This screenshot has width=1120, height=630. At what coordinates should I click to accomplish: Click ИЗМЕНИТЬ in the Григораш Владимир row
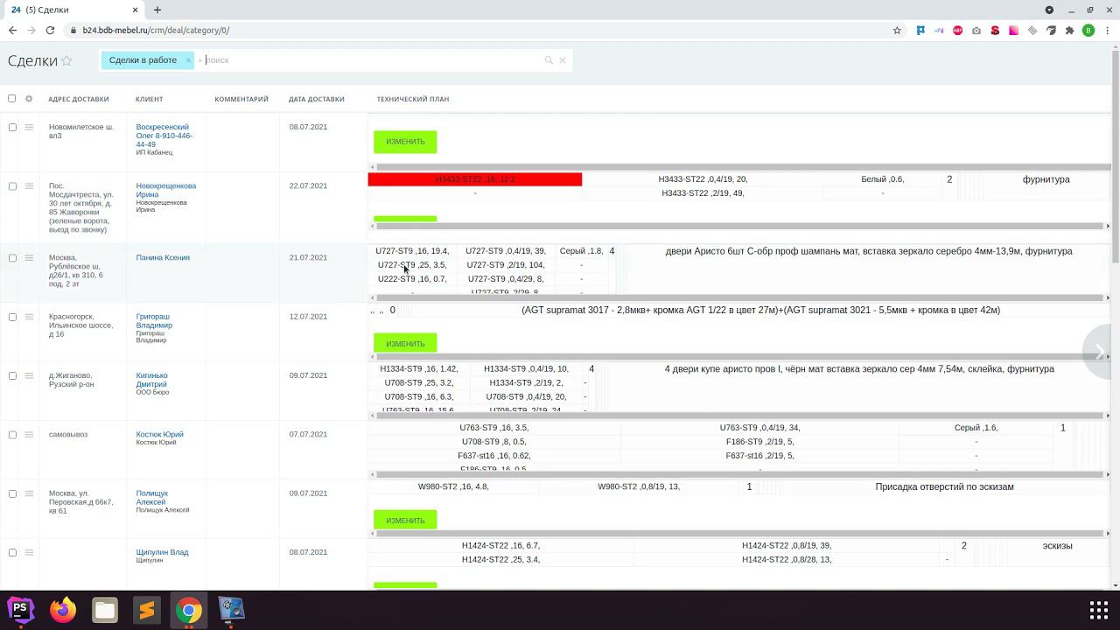coord(405,344)
